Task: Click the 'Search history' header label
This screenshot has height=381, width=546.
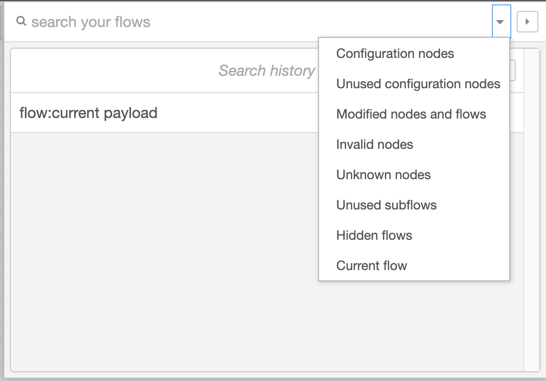Action: (266, 71)
